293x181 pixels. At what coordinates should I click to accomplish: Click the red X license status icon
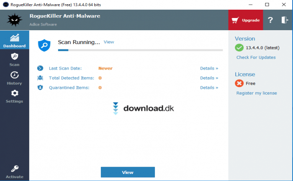click(239, 83)
